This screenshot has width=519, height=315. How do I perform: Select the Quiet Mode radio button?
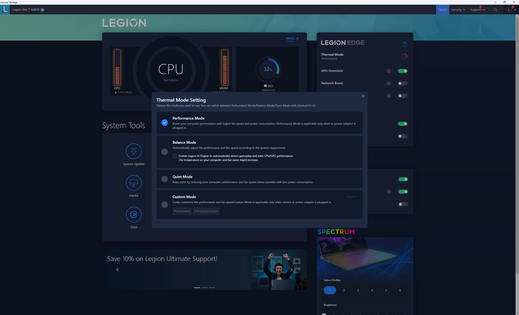(x=164, y=179)
